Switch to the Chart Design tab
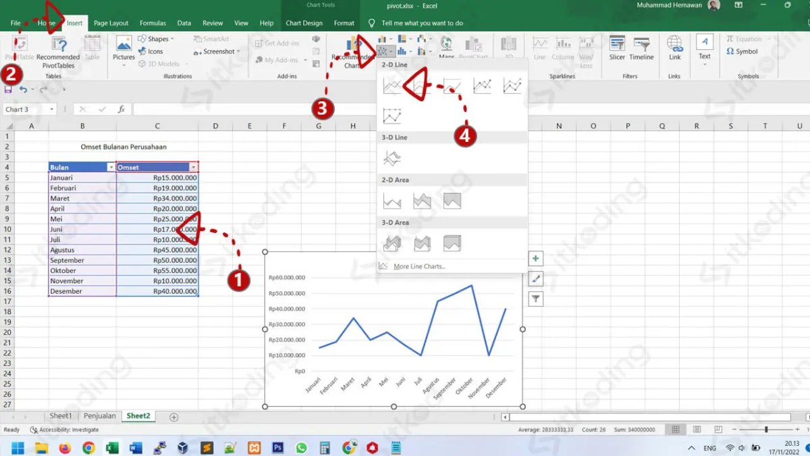The image size is (810, 456). 304,22
